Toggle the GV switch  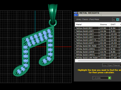pos(116,19)
